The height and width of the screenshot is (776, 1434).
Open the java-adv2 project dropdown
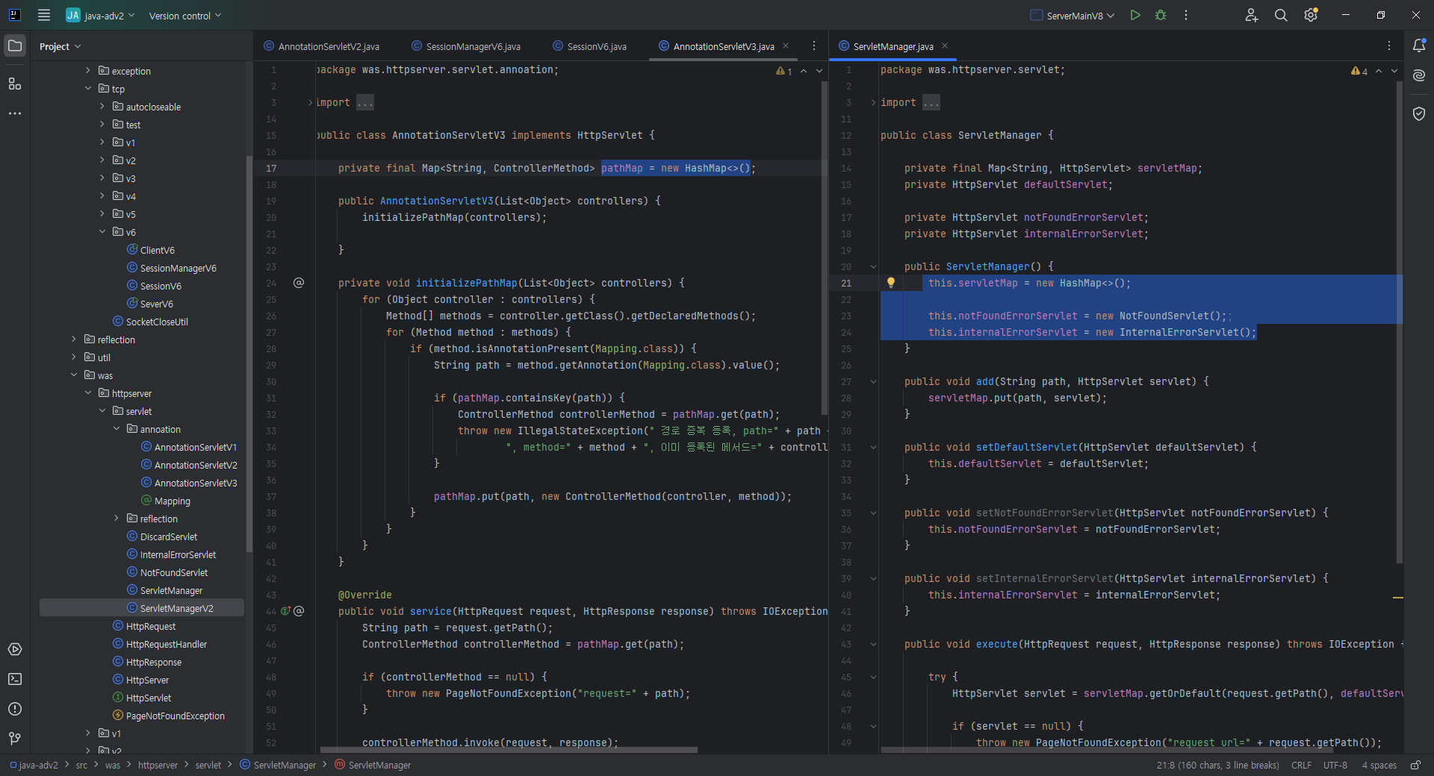[100, 15]
